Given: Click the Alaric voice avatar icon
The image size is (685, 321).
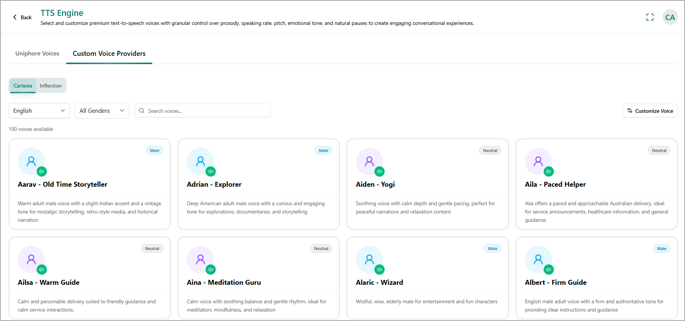Looking at the screenshot, I should pos(370,260).
